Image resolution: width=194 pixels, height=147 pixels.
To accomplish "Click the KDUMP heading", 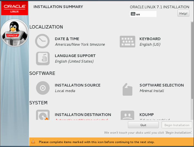I will tap(147, 115).
